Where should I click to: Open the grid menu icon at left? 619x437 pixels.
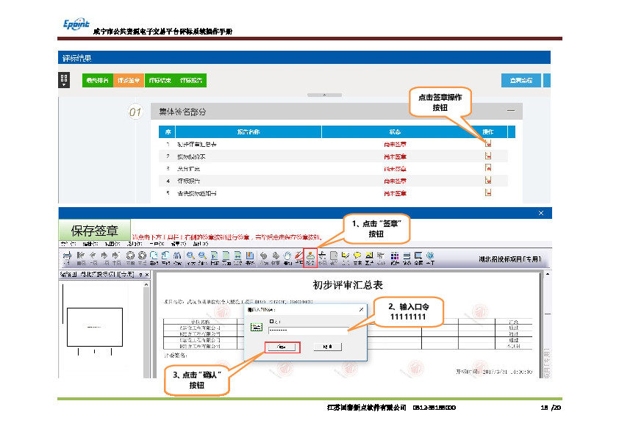(x=64, y=79)
